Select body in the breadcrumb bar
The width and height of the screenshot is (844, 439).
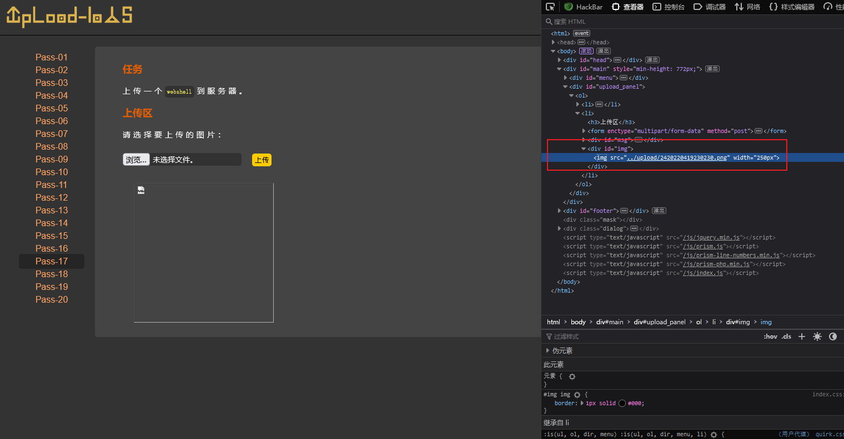click(x=578, y=322)
